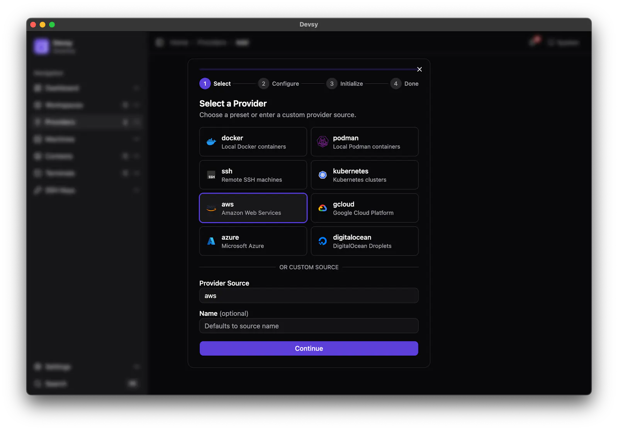Click the azure logo icon
This screenshot has height=430, width=618.
point(211,241)
